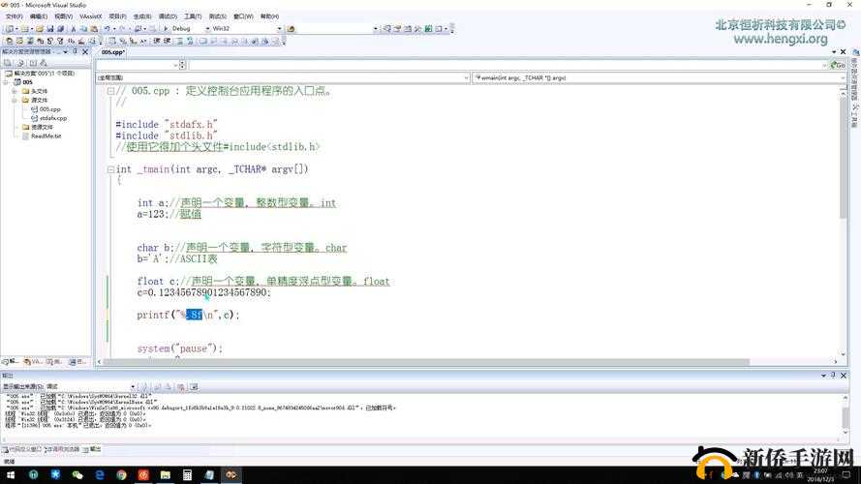
Task: Click the Save file toolbar icon
Action: point(50,29)
